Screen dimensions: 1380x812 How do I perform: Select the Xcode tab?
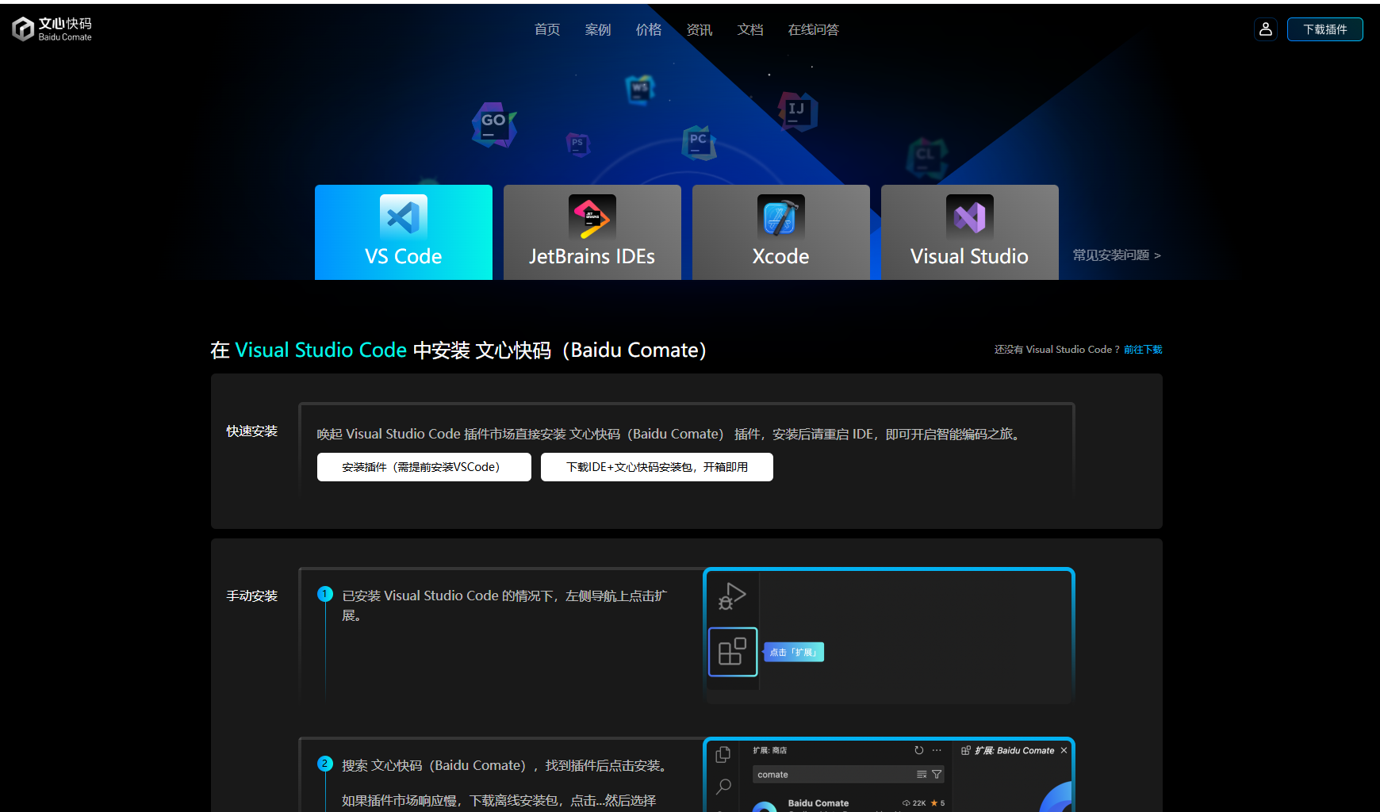tap(781, 232)
